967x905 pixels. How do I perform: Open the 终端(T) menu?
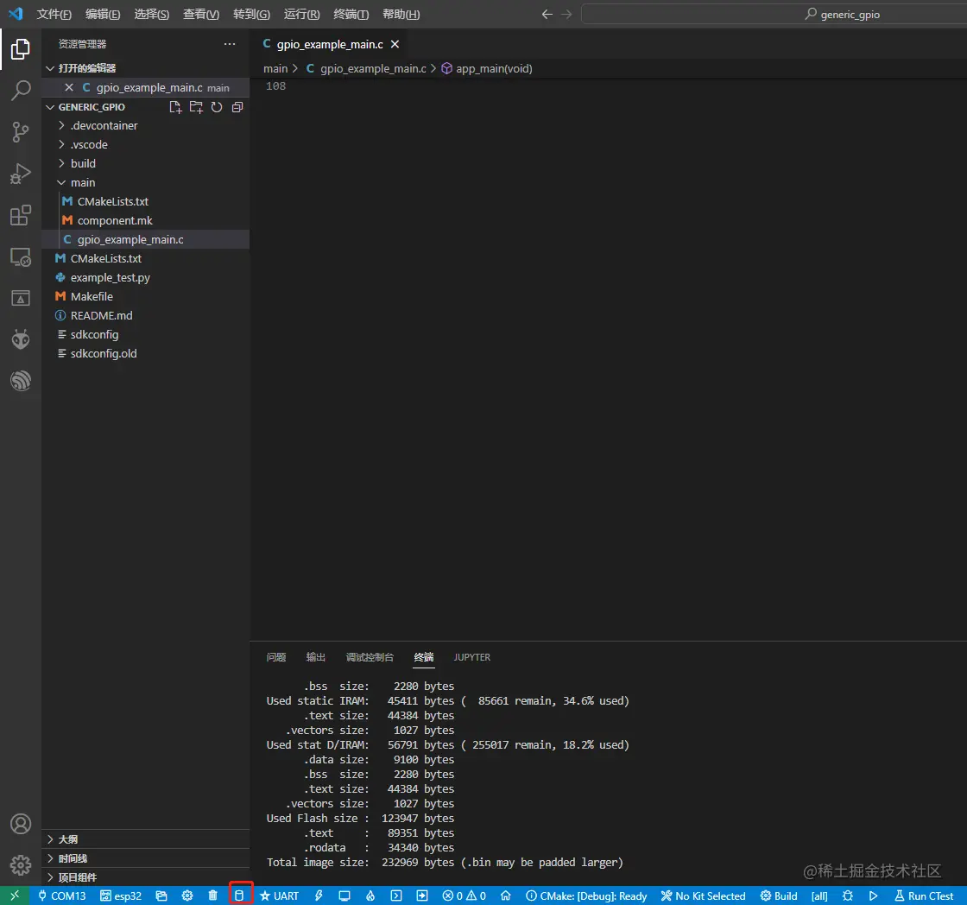[351, 14]
